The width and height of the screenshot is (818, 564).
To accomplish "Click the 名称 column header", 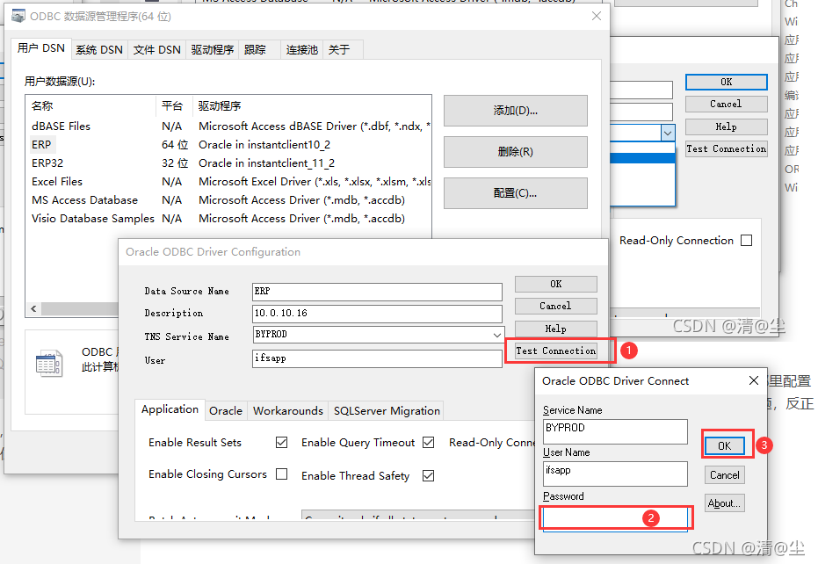I will (91, 106).
